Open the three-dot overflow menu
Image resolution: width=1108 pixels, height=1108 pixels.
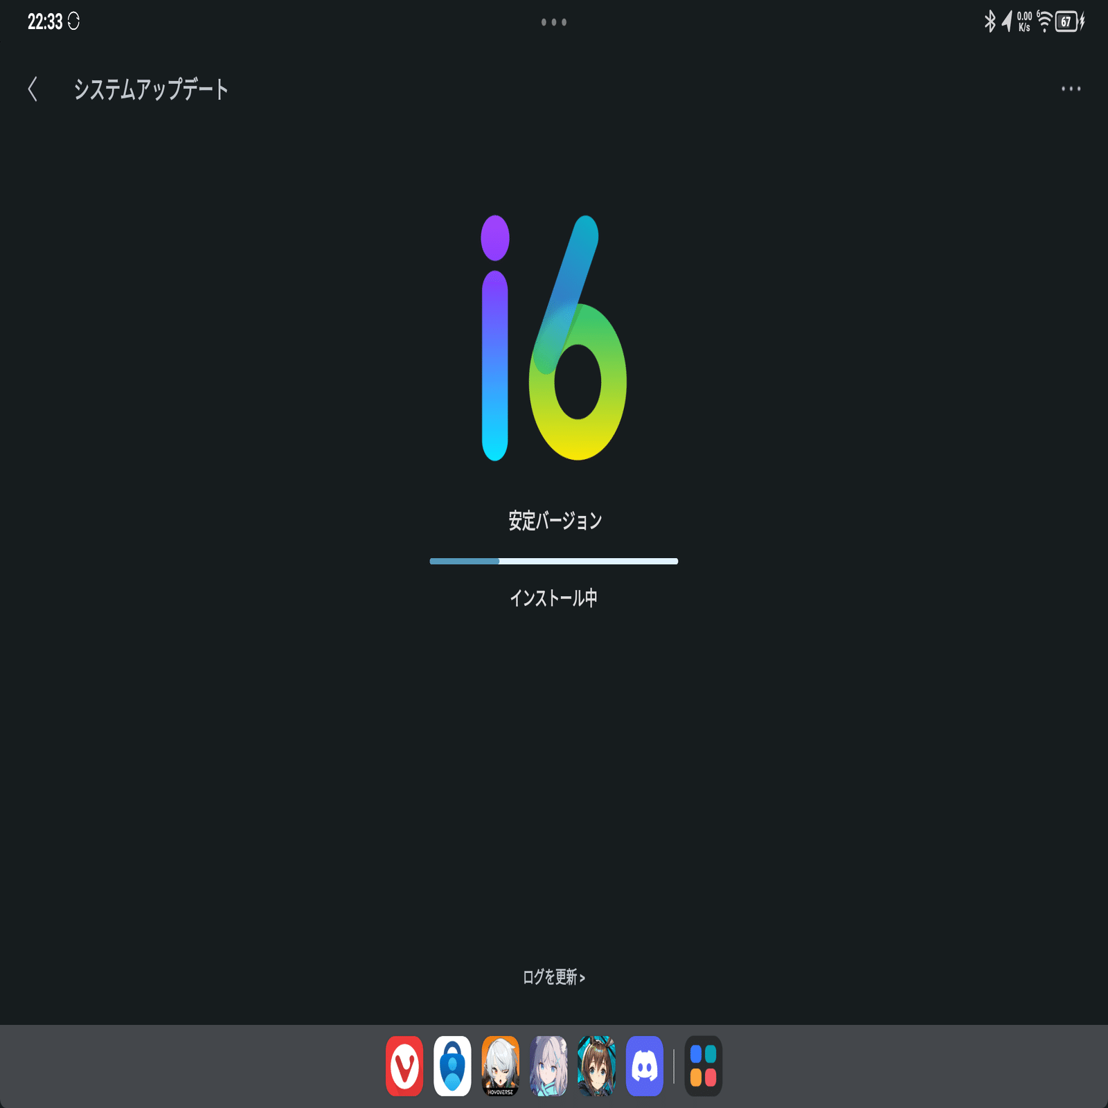(1071, 89)
